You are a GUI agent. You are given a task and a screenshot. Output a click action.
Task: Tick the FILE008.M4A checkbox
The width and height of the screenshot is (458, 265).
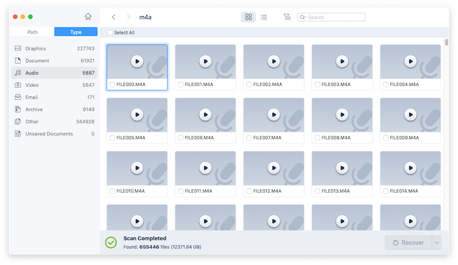[x=318, y=138]
